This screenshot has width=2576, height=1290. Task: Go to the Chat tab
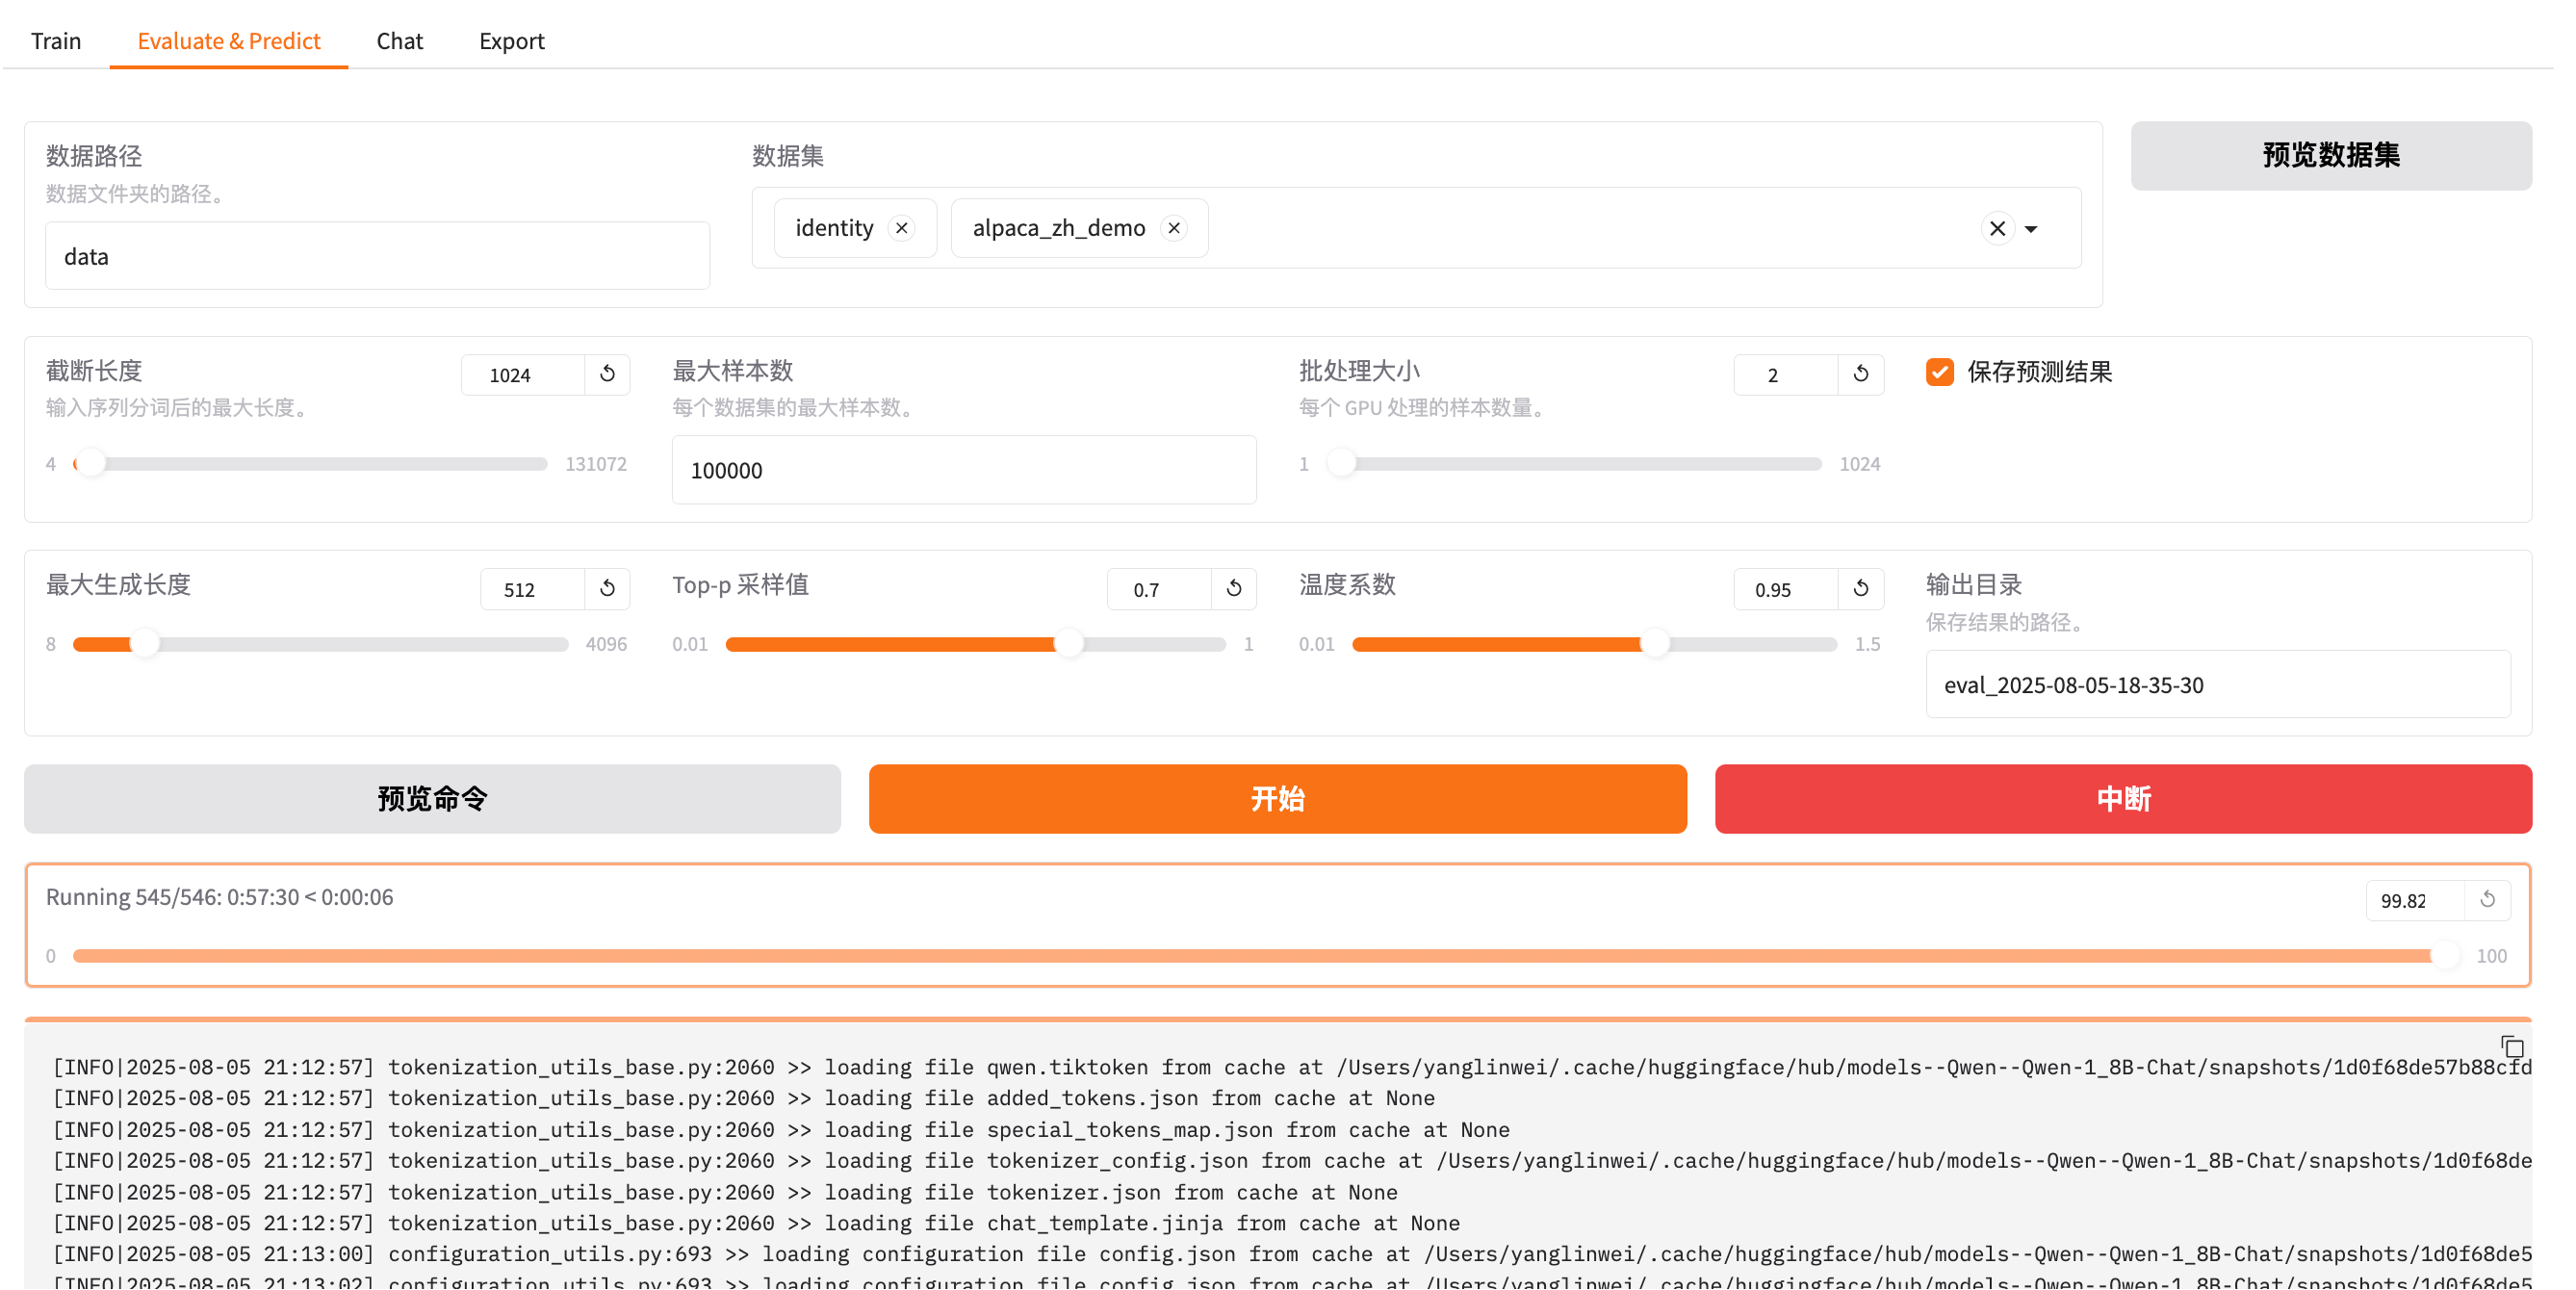[x=399, y=41]
